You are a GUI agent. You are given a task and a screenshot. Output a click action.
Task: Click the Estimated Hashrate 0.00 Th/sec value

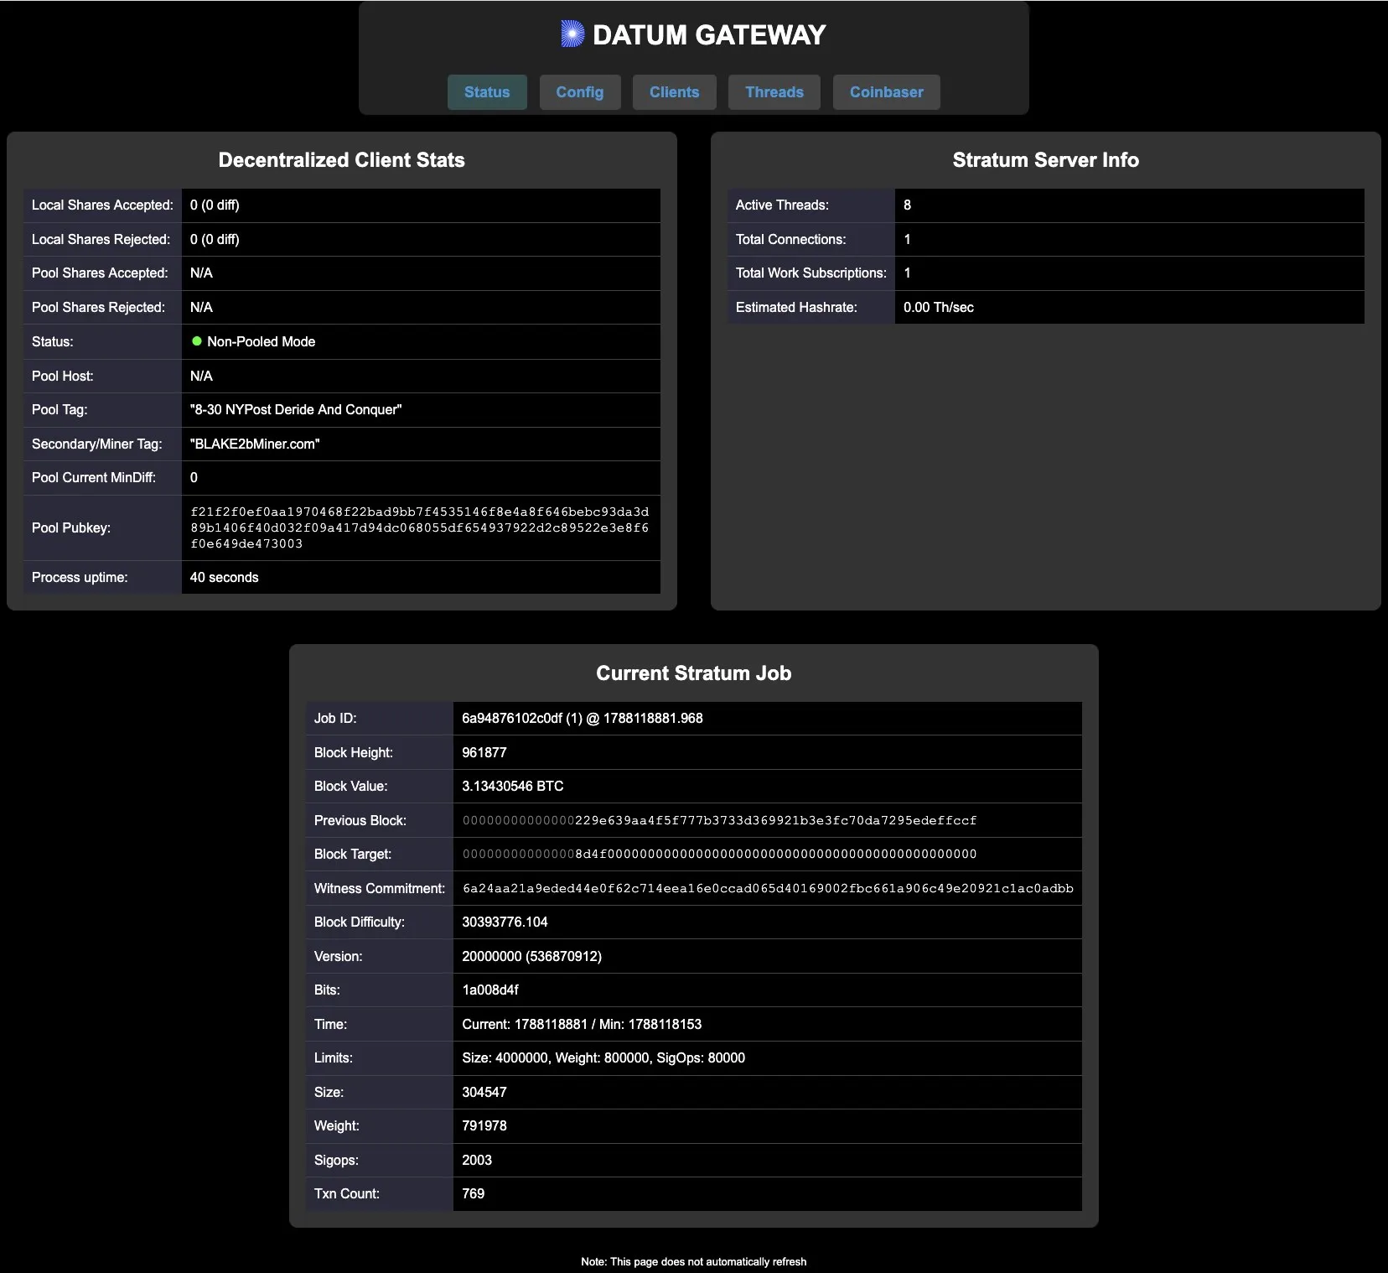(939, 307)
